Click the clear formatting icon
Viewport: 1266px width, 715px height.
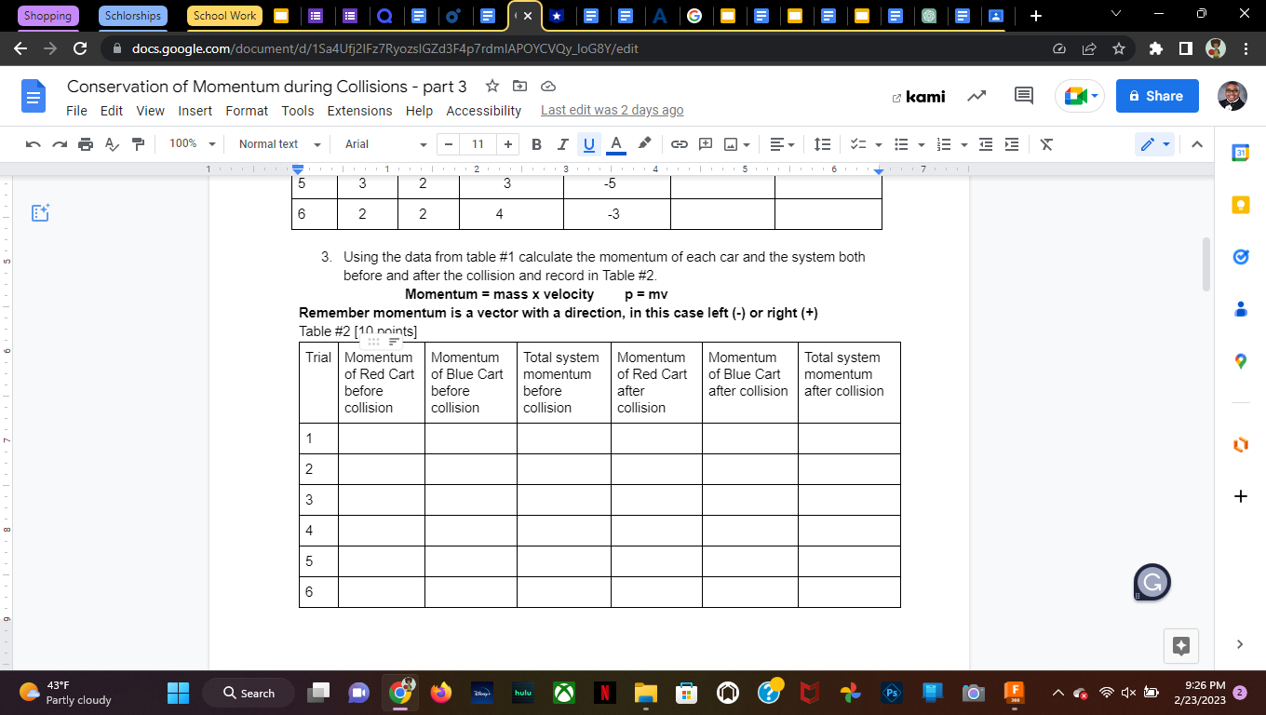point(1045,144)
